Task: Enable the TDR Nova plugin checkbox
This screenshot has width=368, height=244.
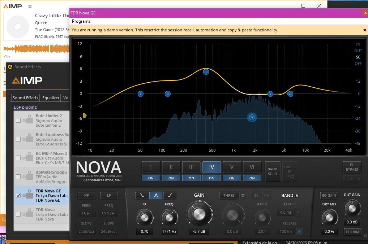Action: coord(18,214)
